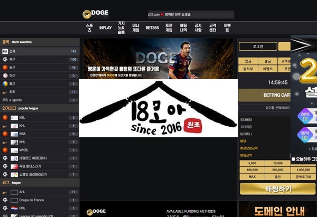Click the DOGE logo in header
The image size is (317, 217).
coord(96,14)
